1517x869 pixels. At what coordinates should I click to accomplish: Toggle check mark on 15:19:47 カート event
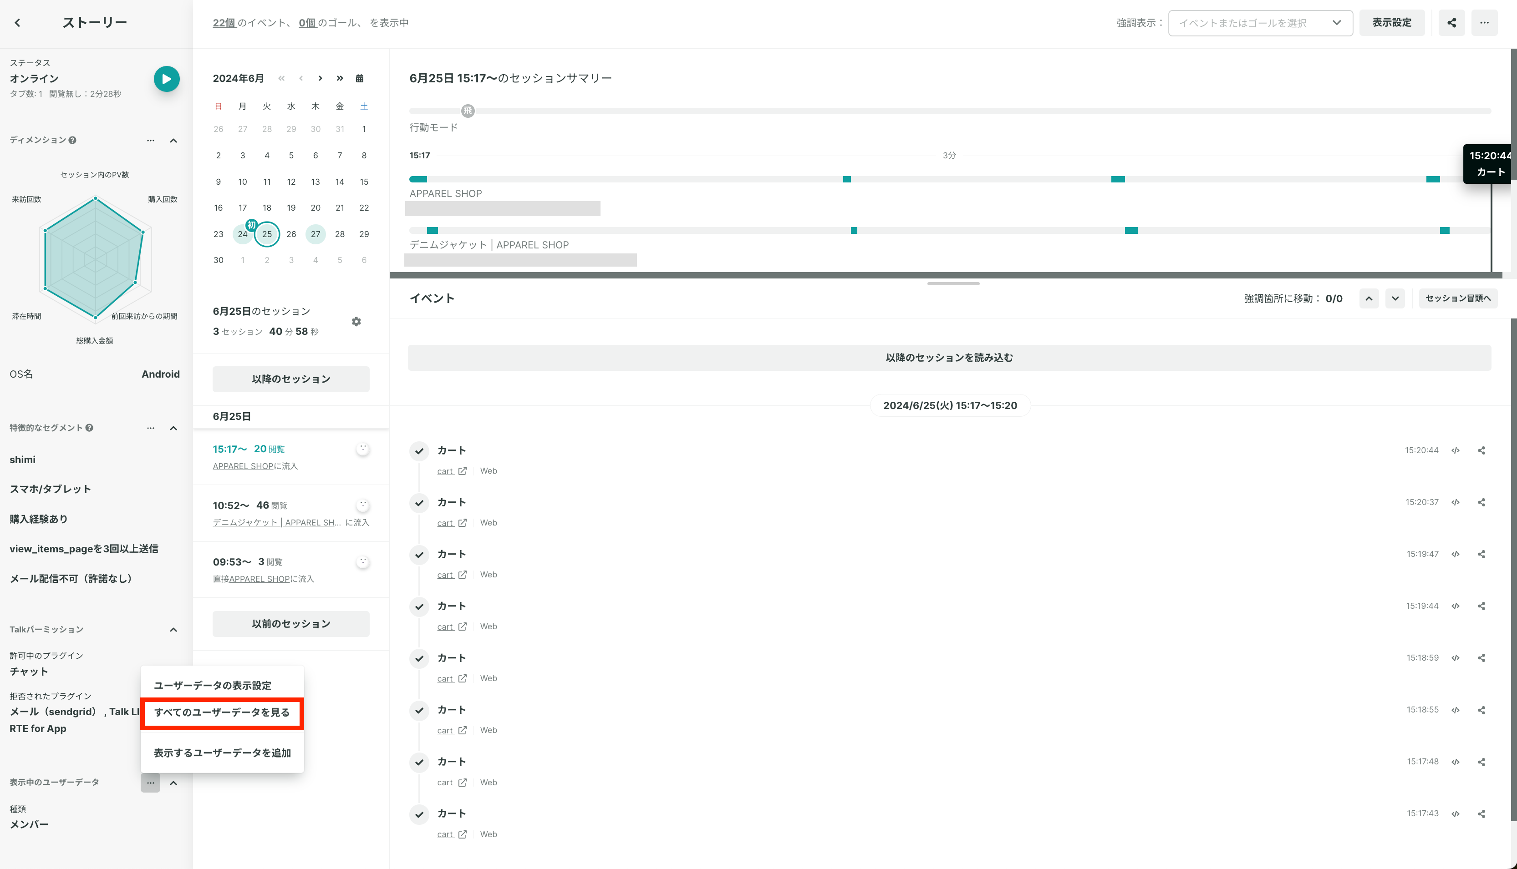(x=419, y=555)
